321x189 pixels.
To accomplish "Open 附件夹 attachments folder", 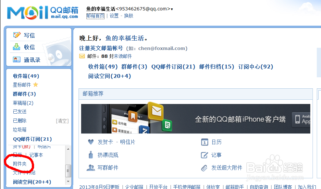I will coord(20,164).
